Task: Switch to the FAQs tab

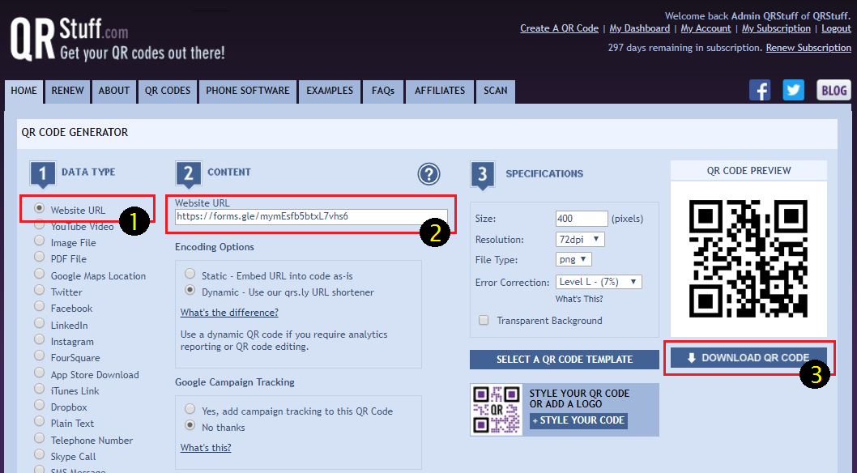Action: tap(383, 92)
